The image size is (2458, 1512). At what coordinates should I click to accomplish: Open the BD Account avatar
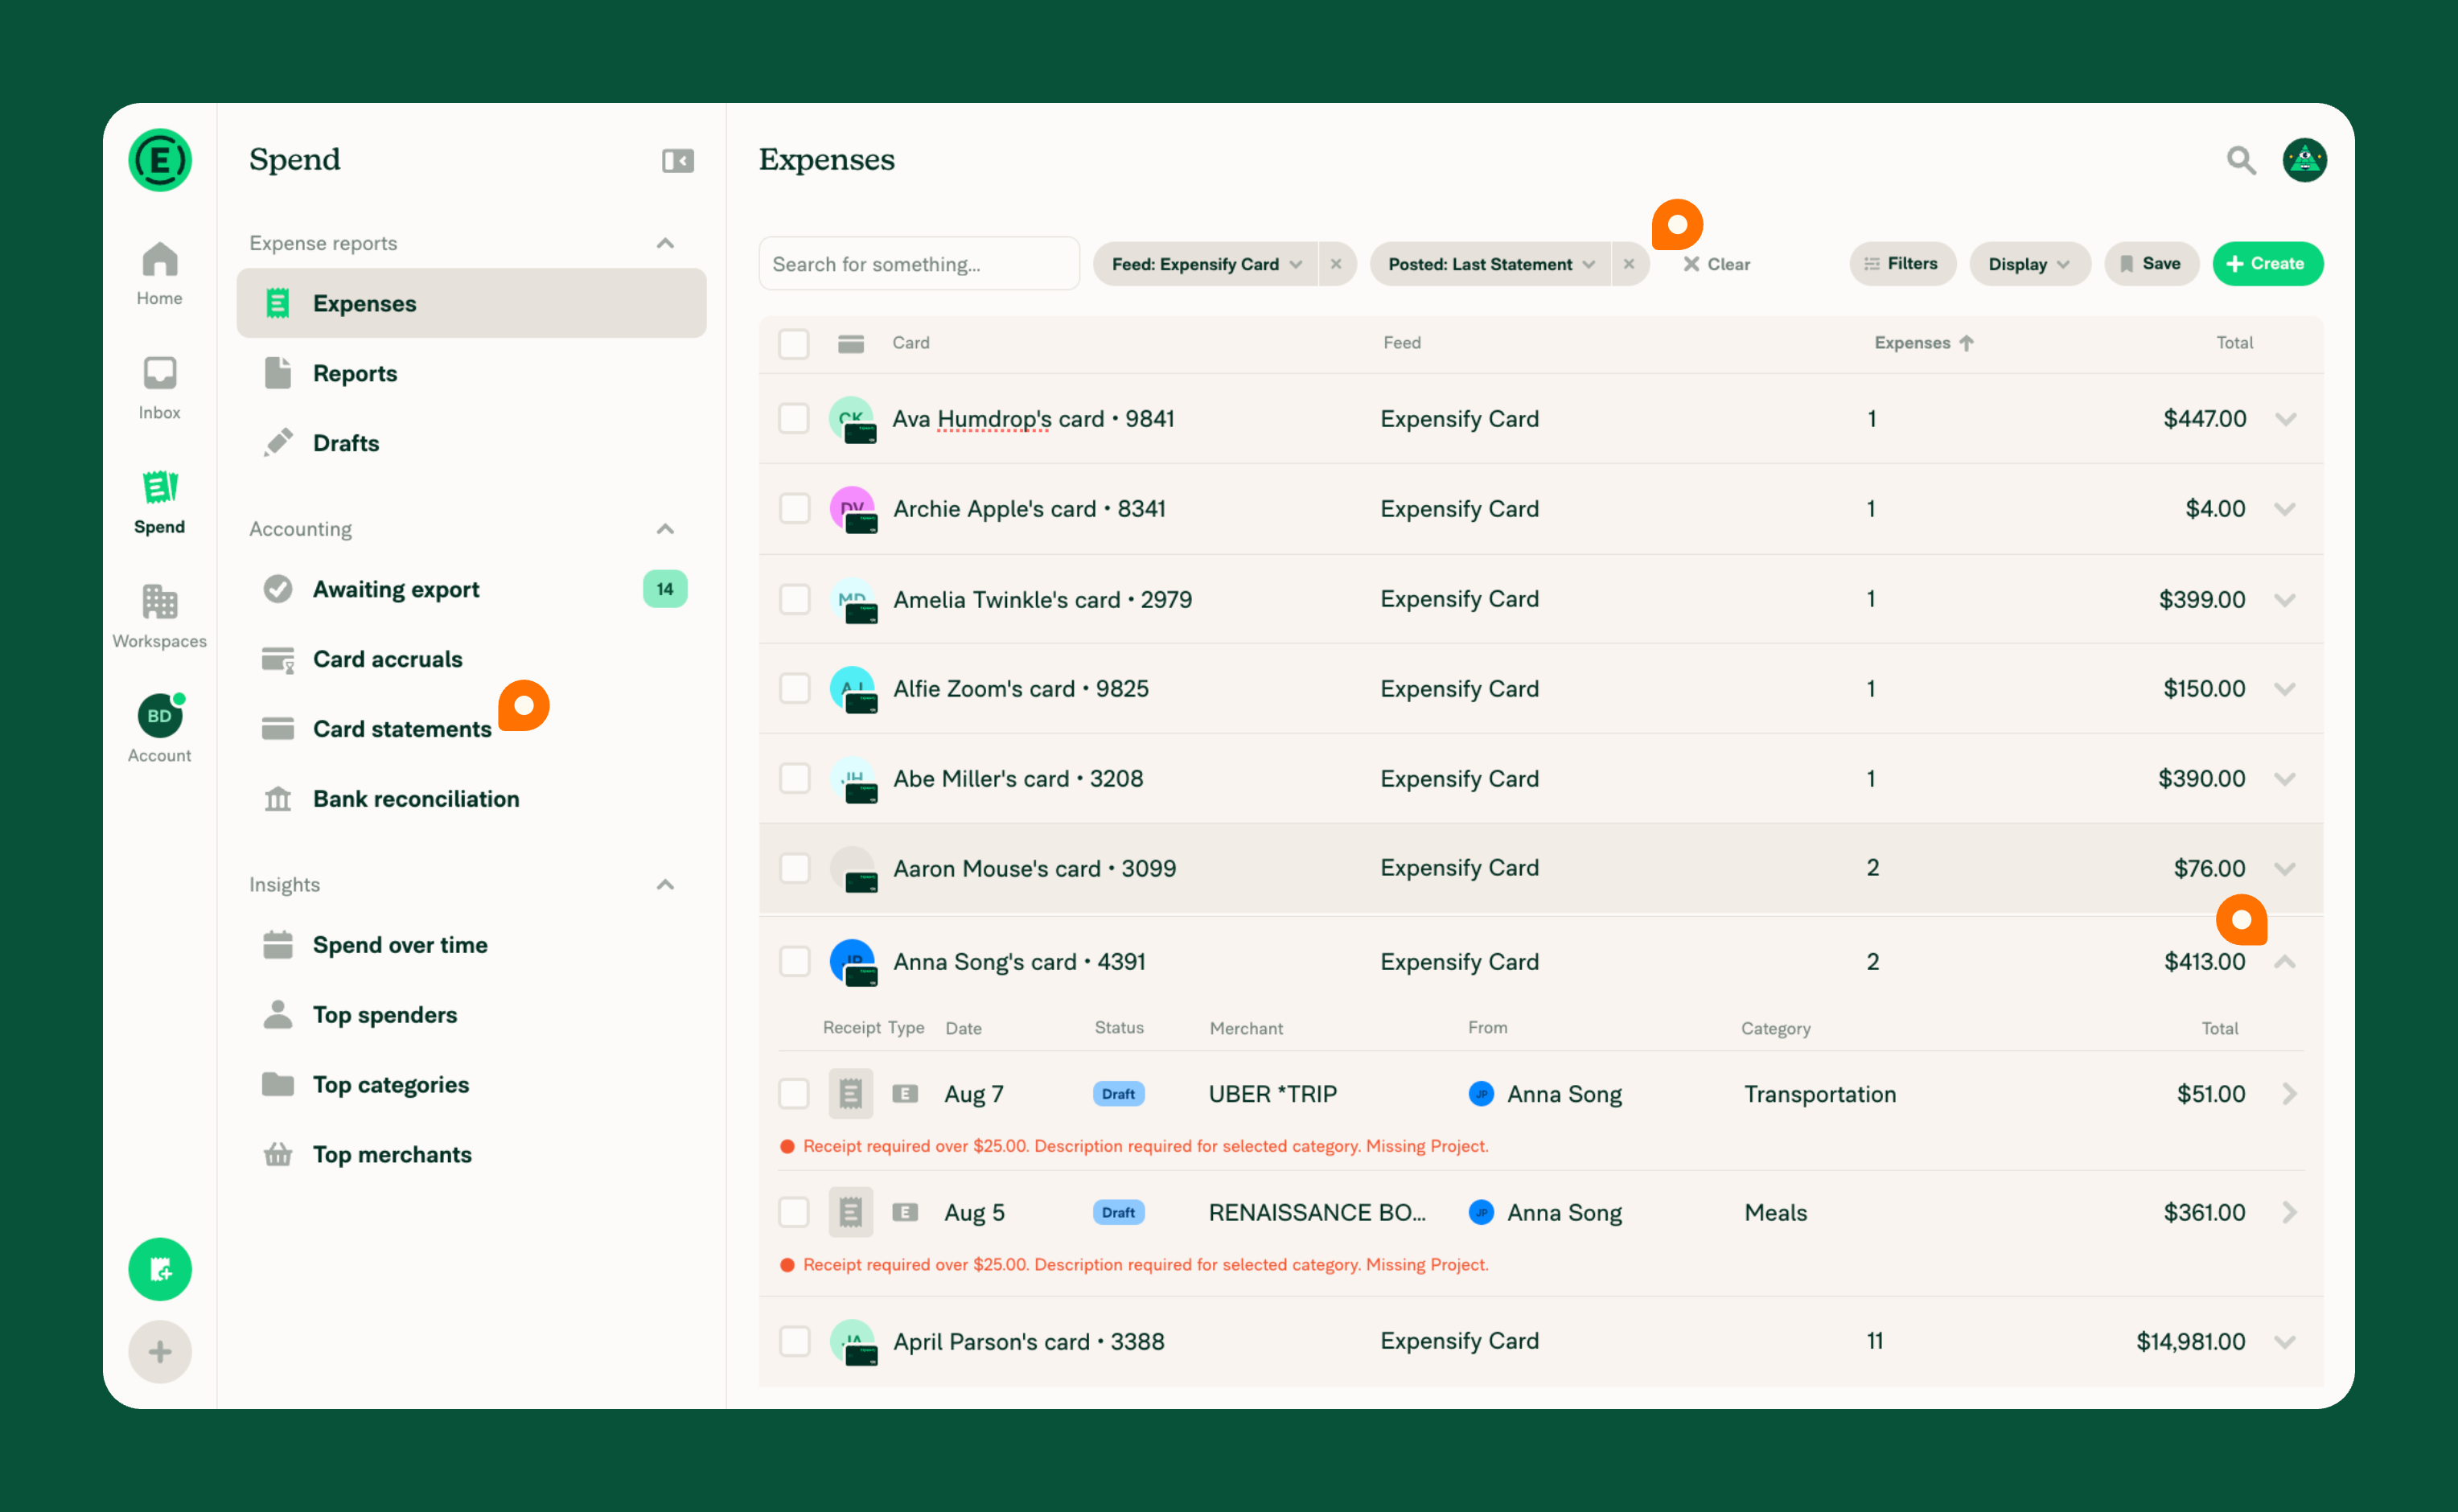(160, 715)
